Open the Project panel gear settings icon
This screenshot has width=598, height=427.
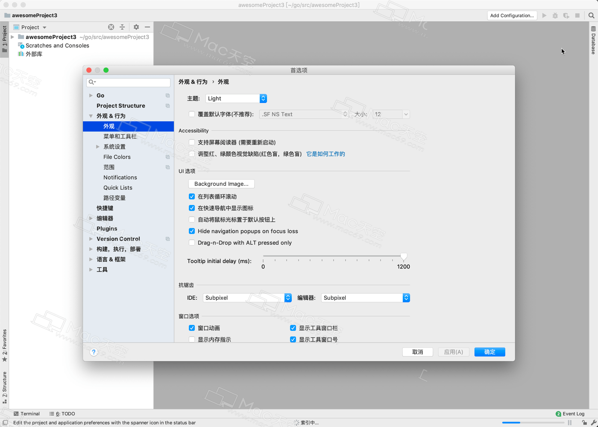(136, 27)
